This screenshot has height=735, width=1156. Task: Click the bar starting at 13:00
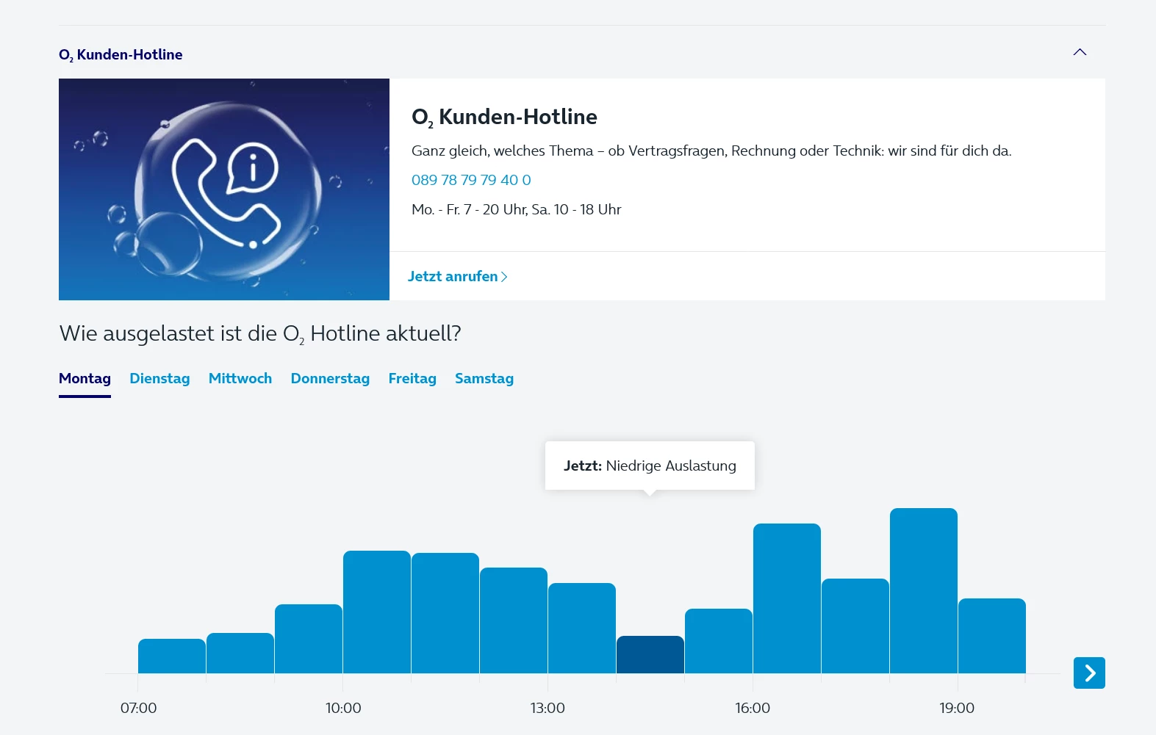(x=582, y=629)
